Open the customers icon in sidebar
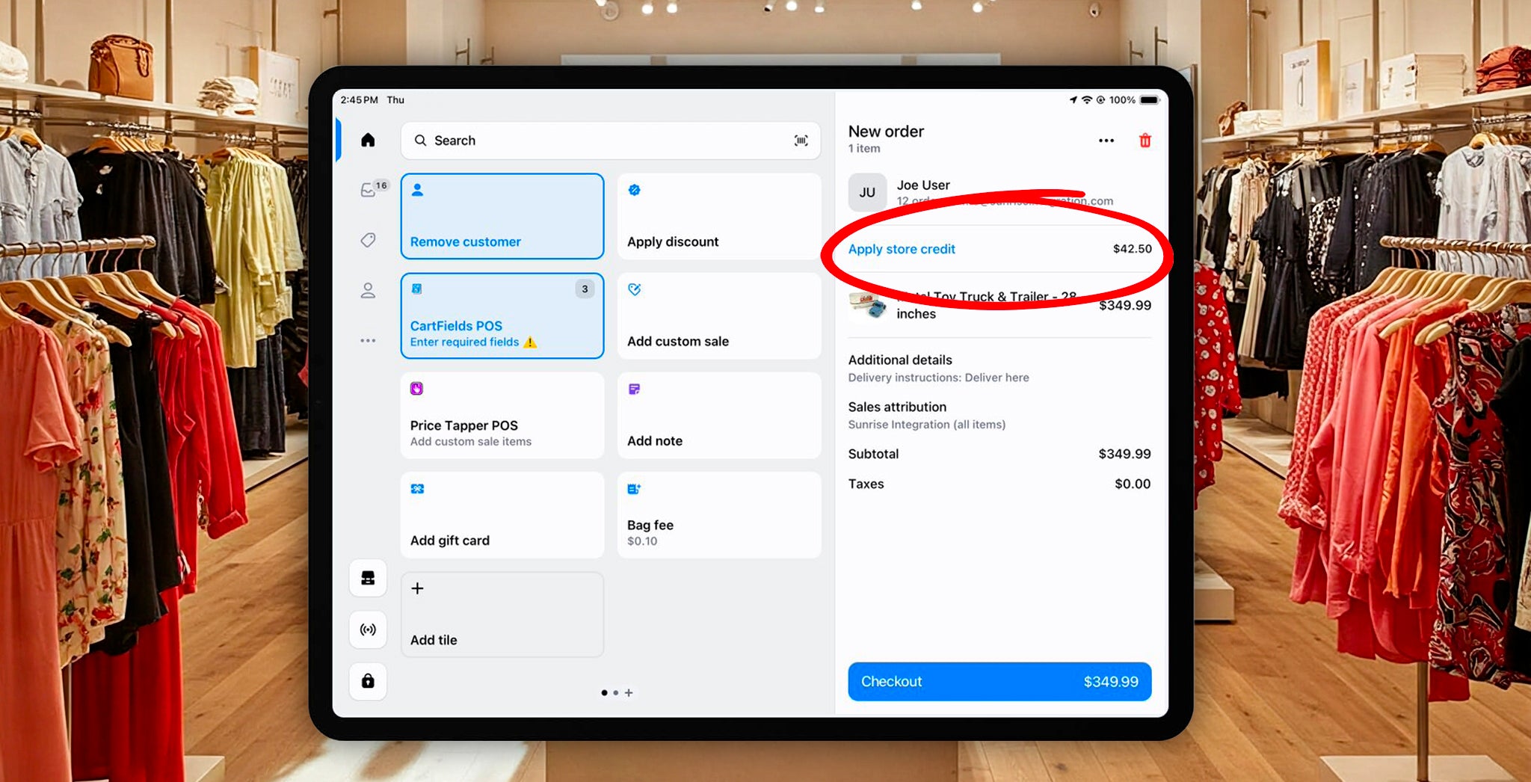This screenshot has height=782, width=1531. 368,291
